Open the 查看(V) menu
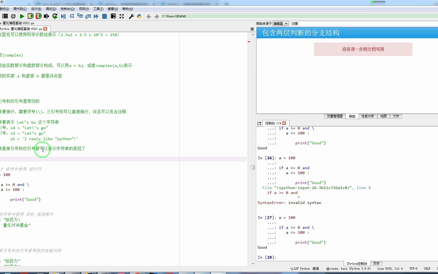Screen dimensions: 438x274 click(113, 9)
